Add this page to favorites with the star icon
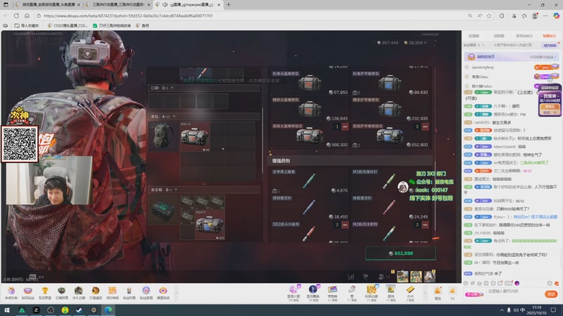The image size is (563, 316). pyautogui.click(x=489, y=15)
